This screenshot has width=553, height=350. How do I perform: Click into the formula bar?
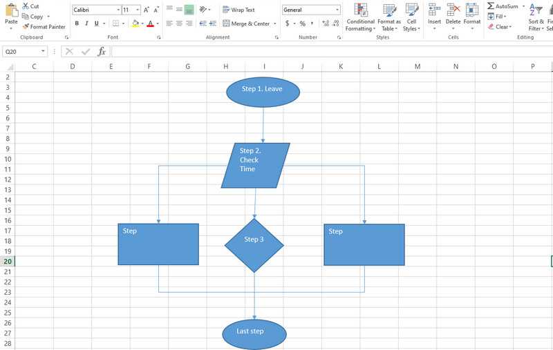point(332,52)
